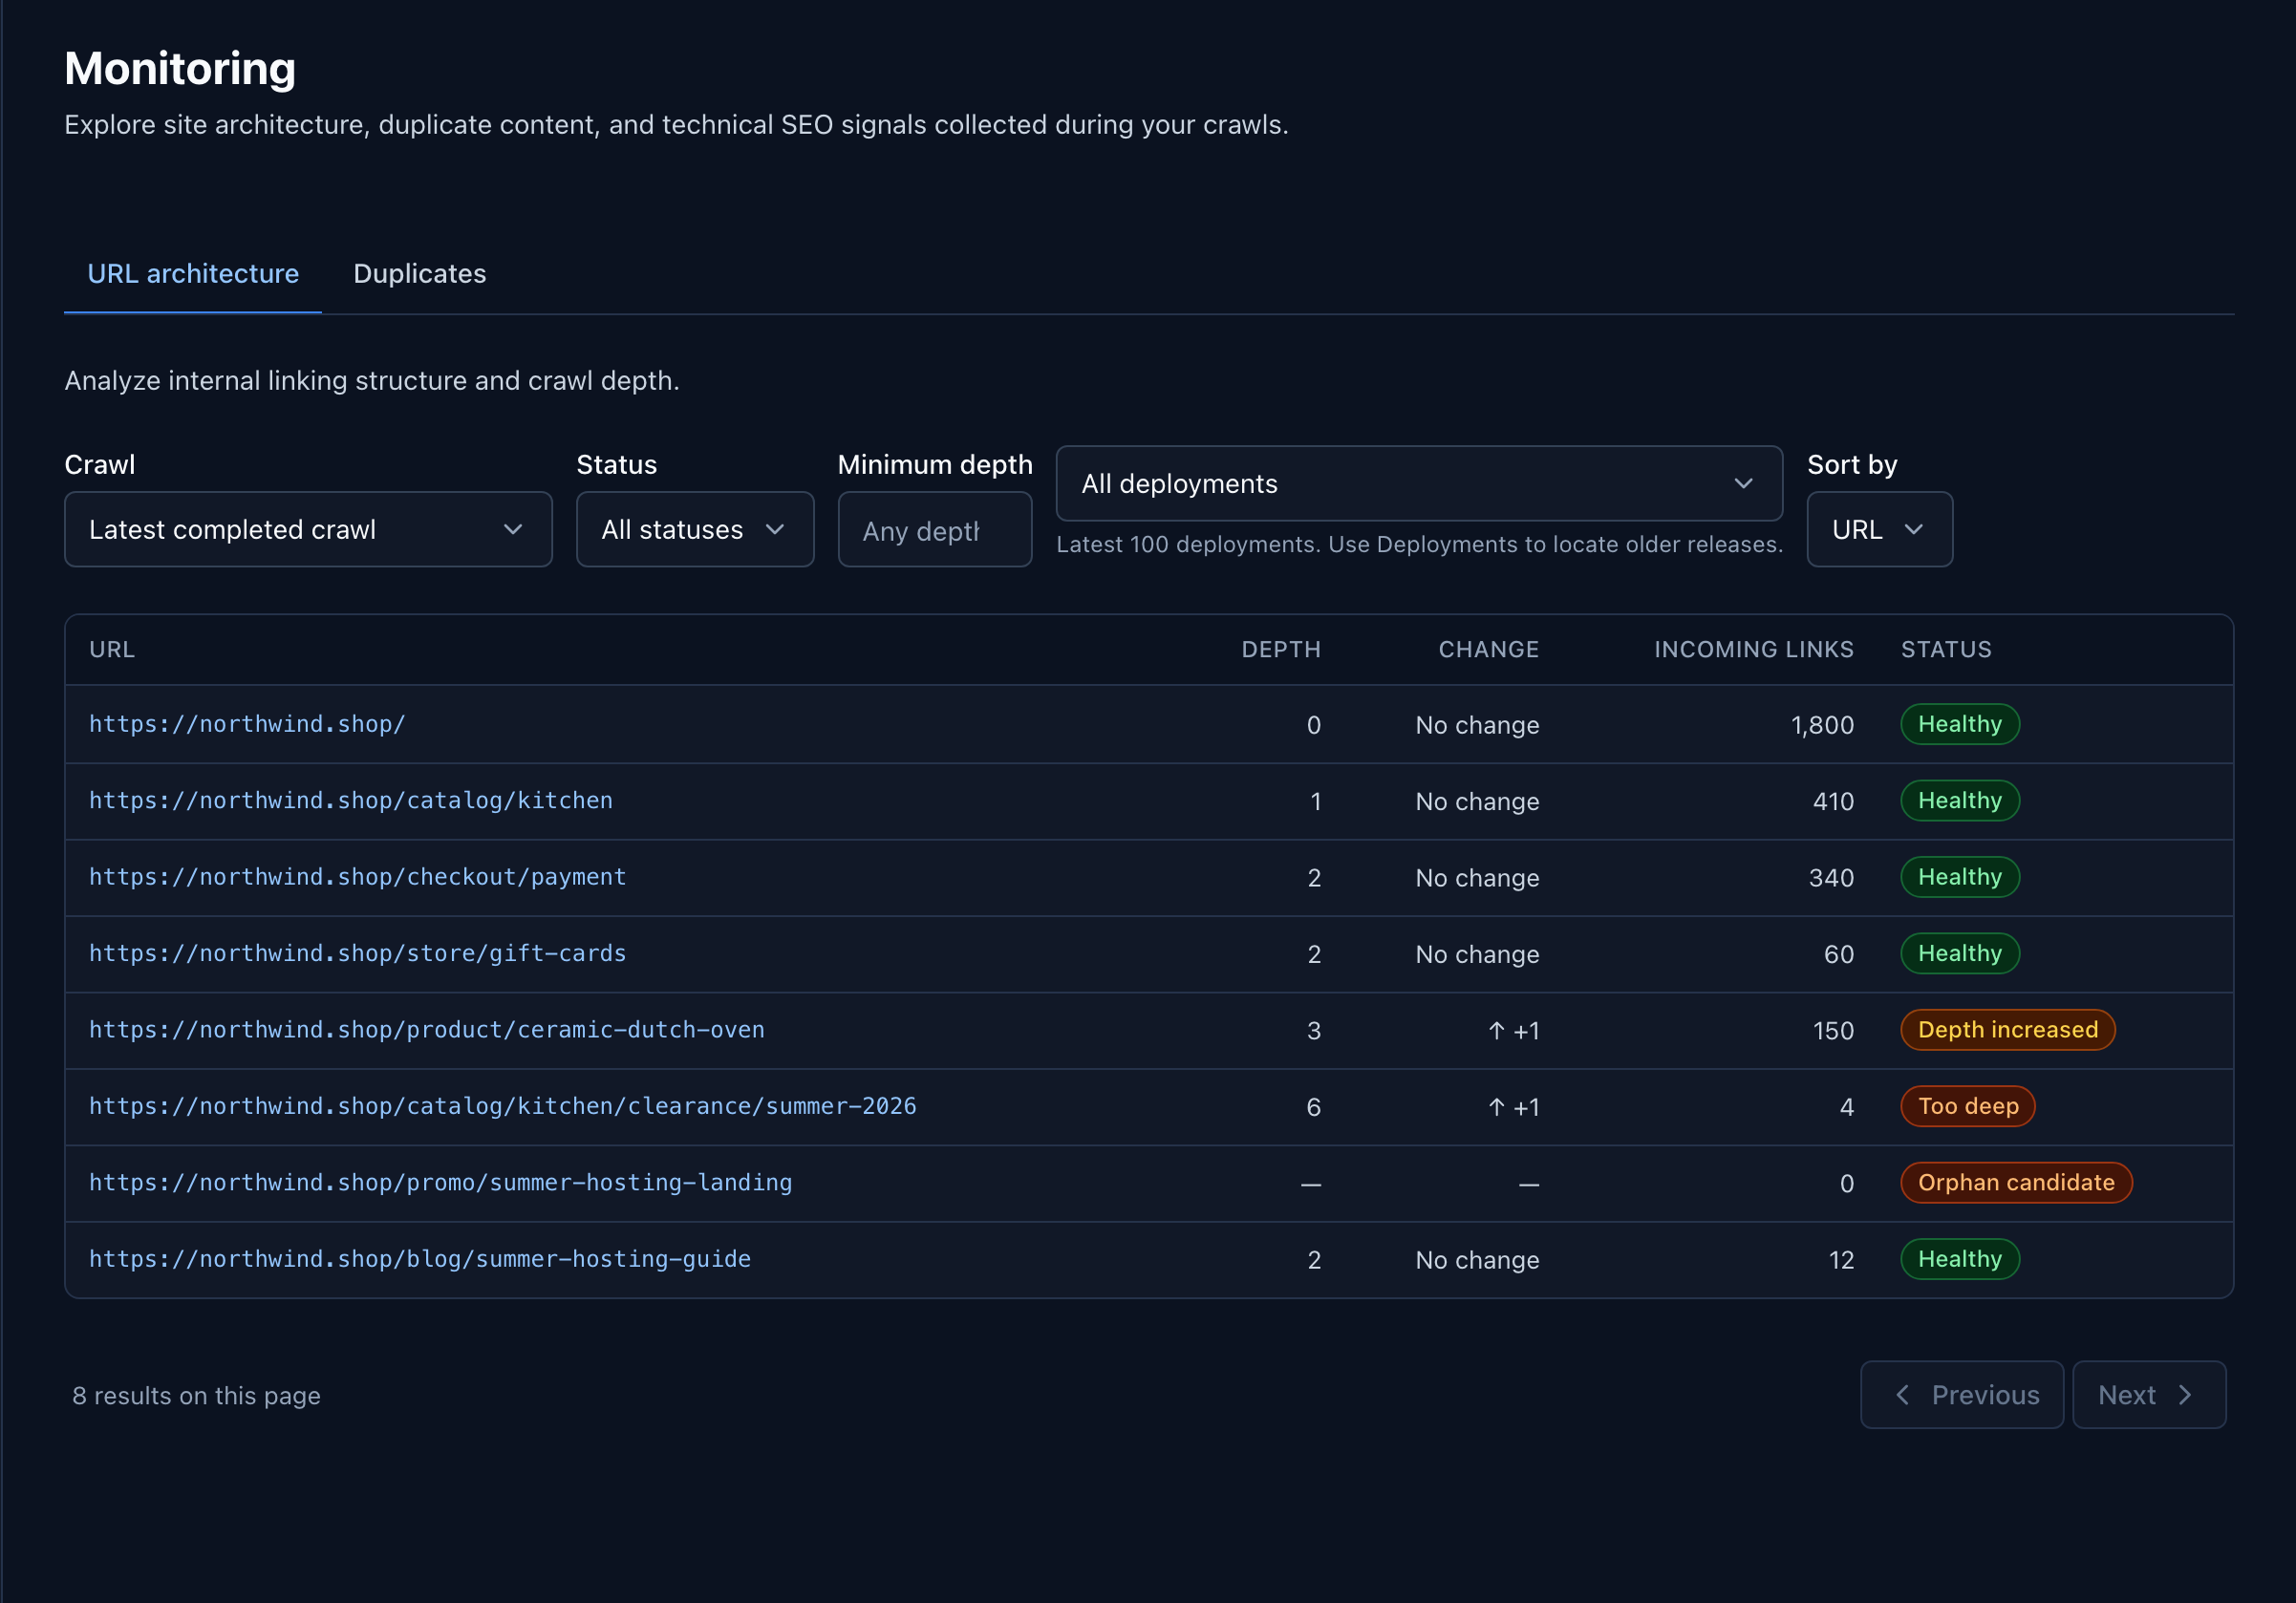This screenshot has height=1603, width=2296.
Task: Open the clearance/summer-2026 URL link
Action: [503, 1106]
